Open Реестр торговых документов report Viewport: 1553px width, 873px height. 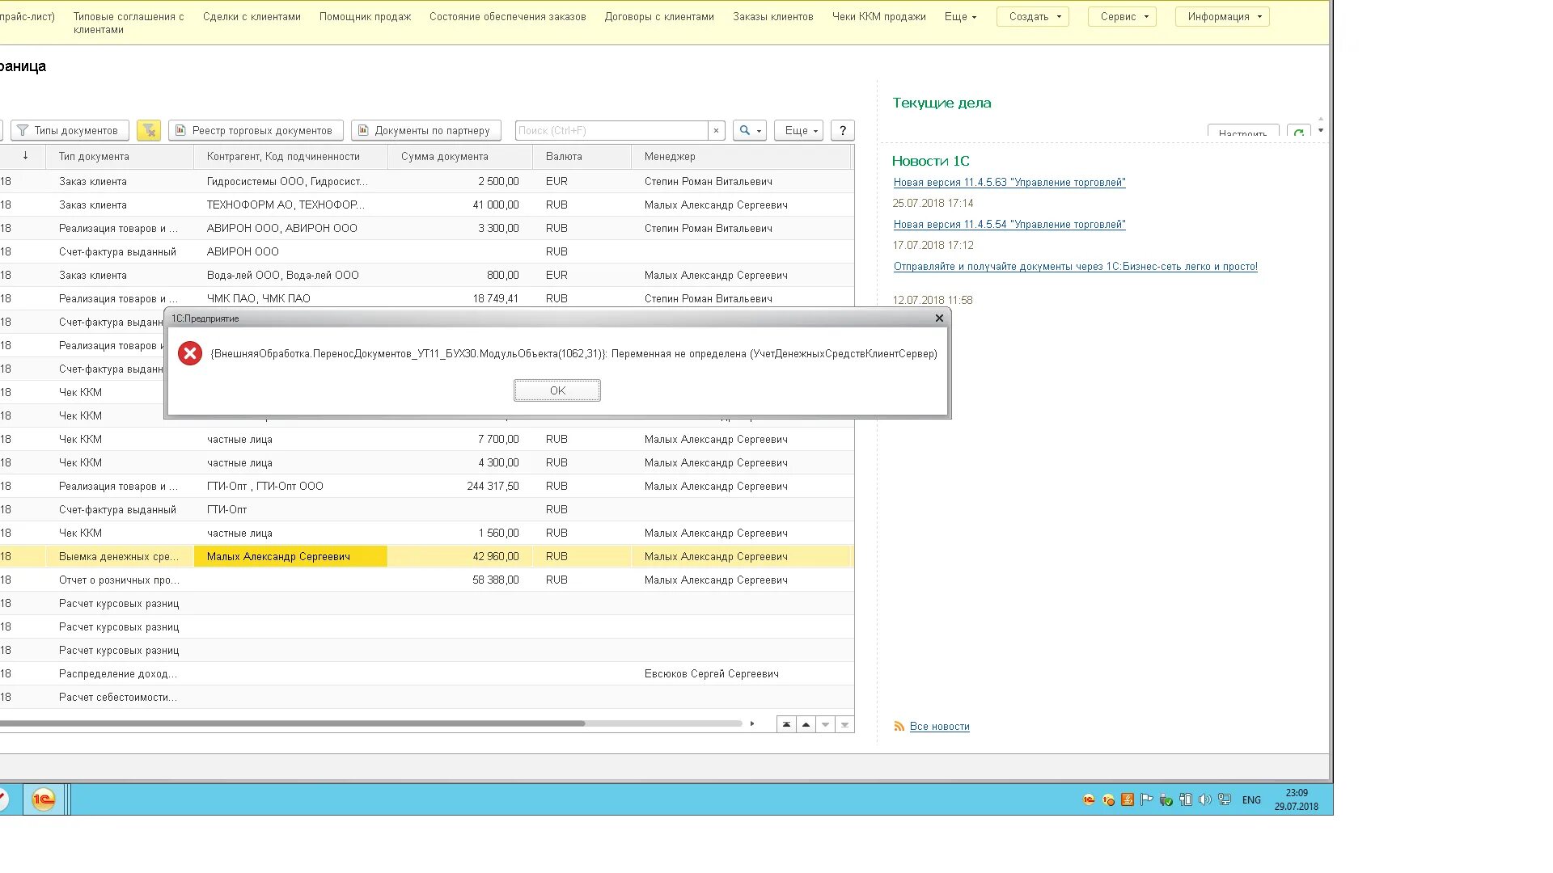pos(256,130)
